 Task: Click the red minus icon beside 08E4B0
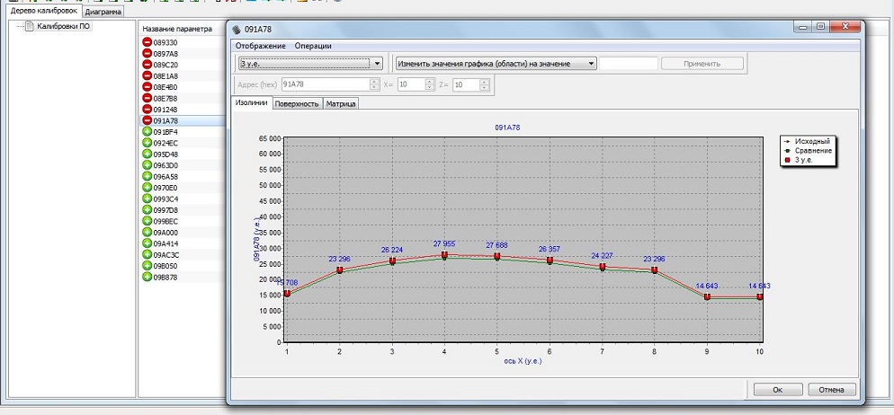tap(148, 87)
